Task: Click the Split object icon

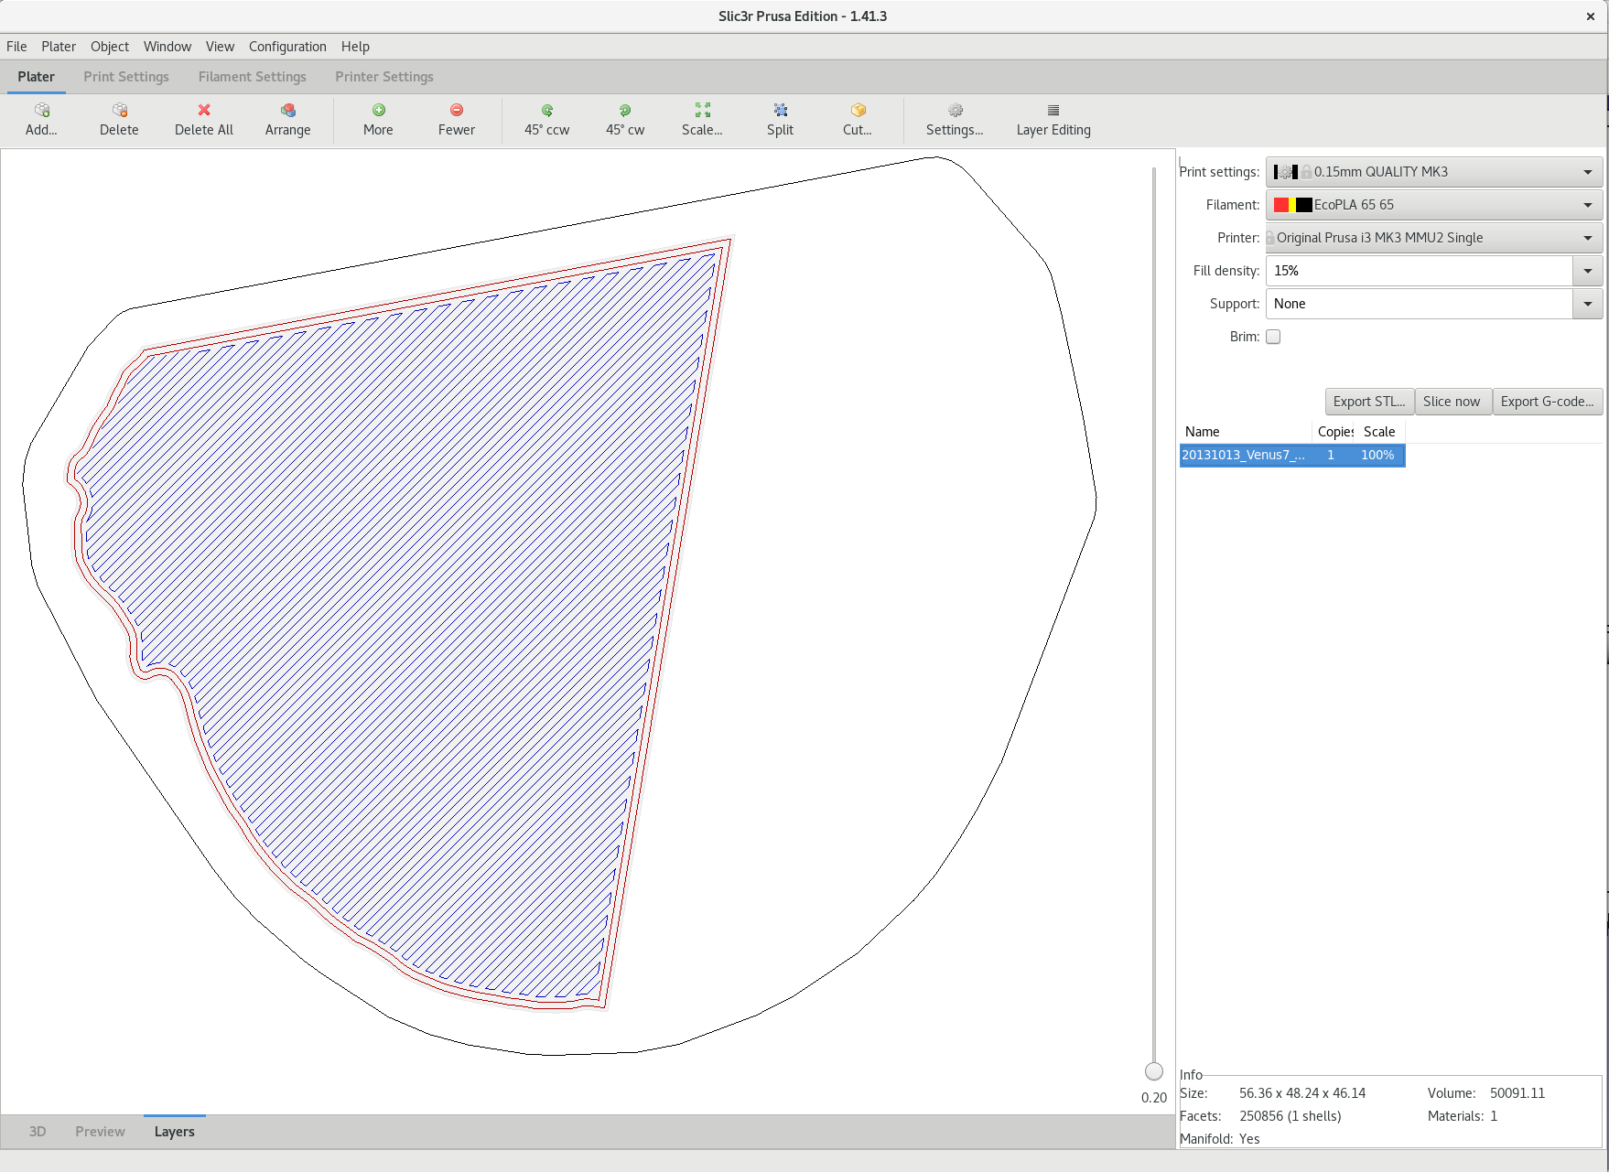Action: click(781, 110)
